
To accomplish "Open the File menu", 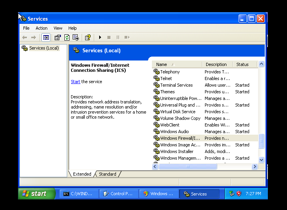I will coord(26,28).
